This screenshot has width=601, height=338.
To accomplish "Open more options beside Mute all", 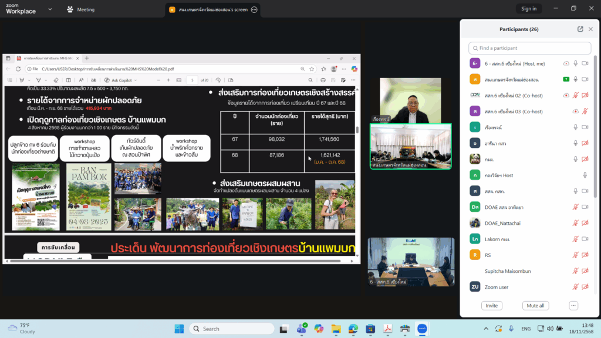I will tap(573, 306).
